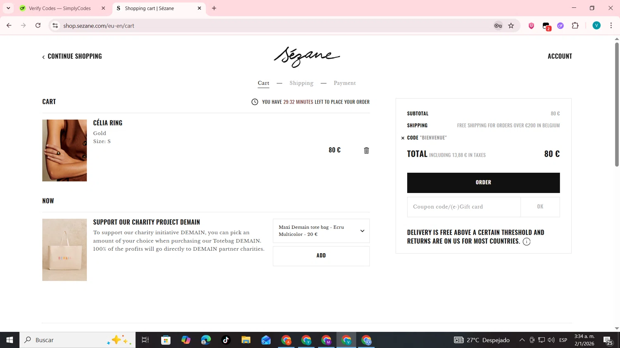Open Microsoft Store from taskbar
The height and width of the screenshot is (348, 620).
point(166,340)
